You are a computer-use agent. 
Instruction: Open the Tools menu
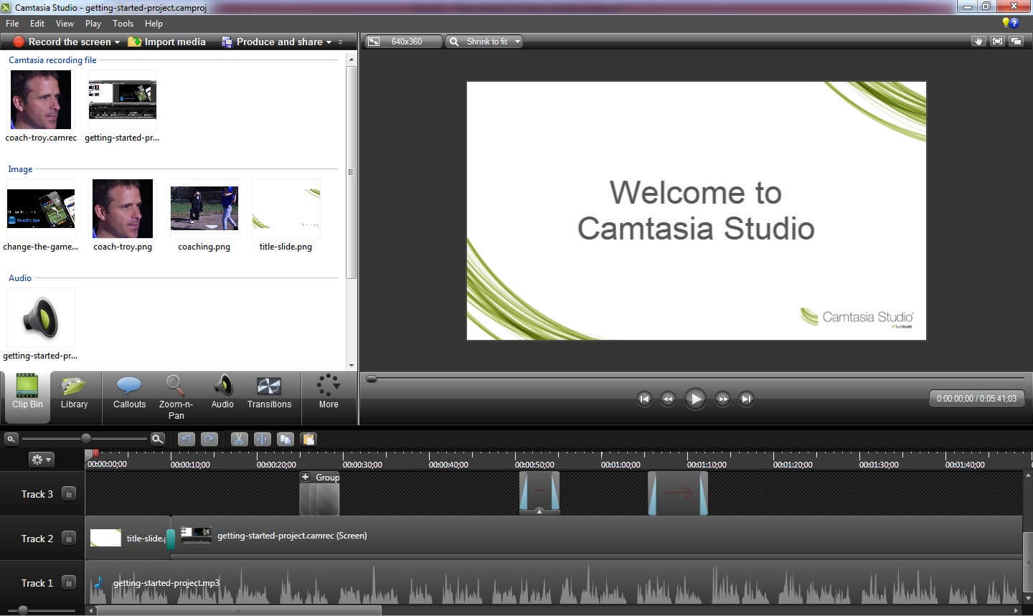click(123, 24)
